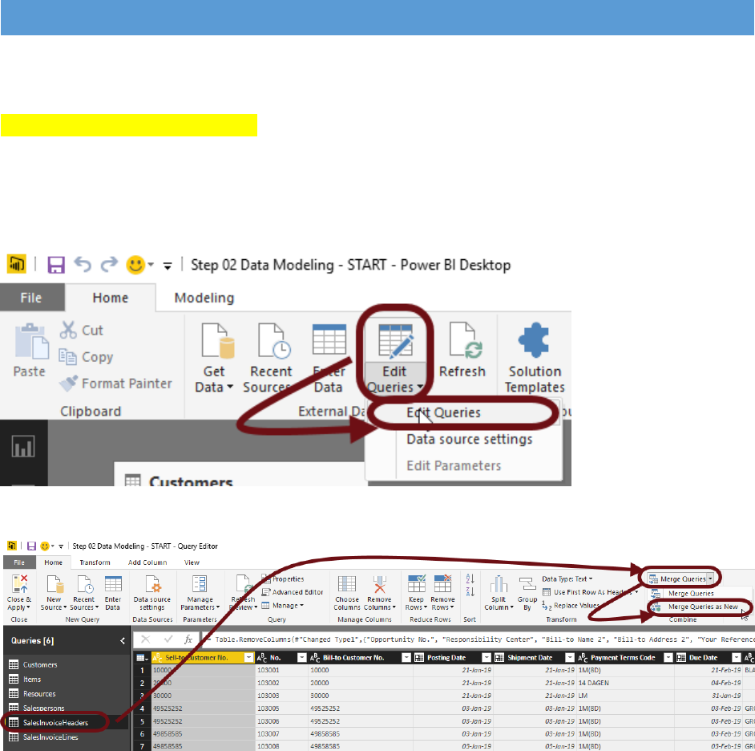Screen dimensions: 755x751
Task: Click the Enter Data table icon in Power BI Desktop
Action: (329, 340)
